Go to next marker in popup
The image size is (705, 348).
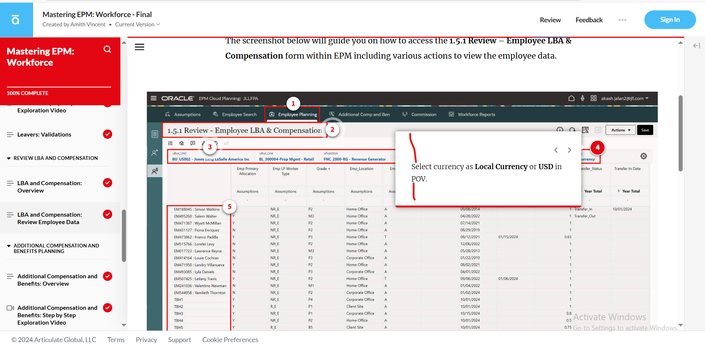pos(569,150)
